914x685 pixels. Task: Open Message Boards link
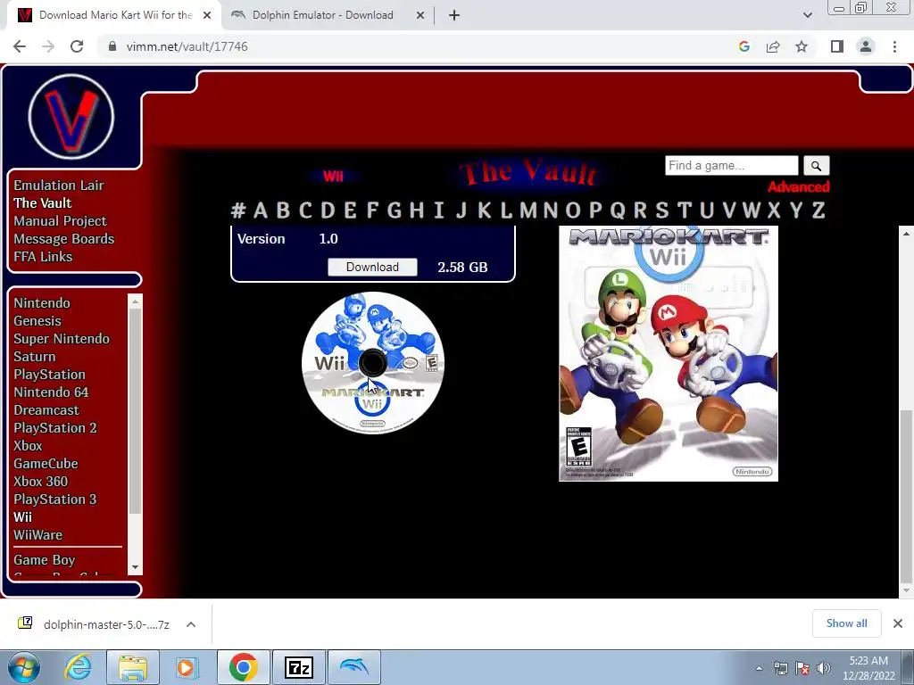point(63,239)
